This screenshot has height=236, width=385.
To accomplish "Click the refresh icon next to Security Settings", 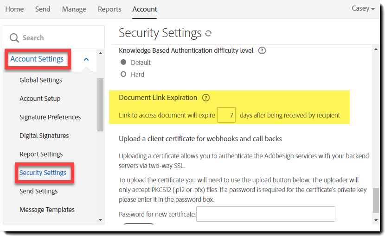I will click(208, 33).
